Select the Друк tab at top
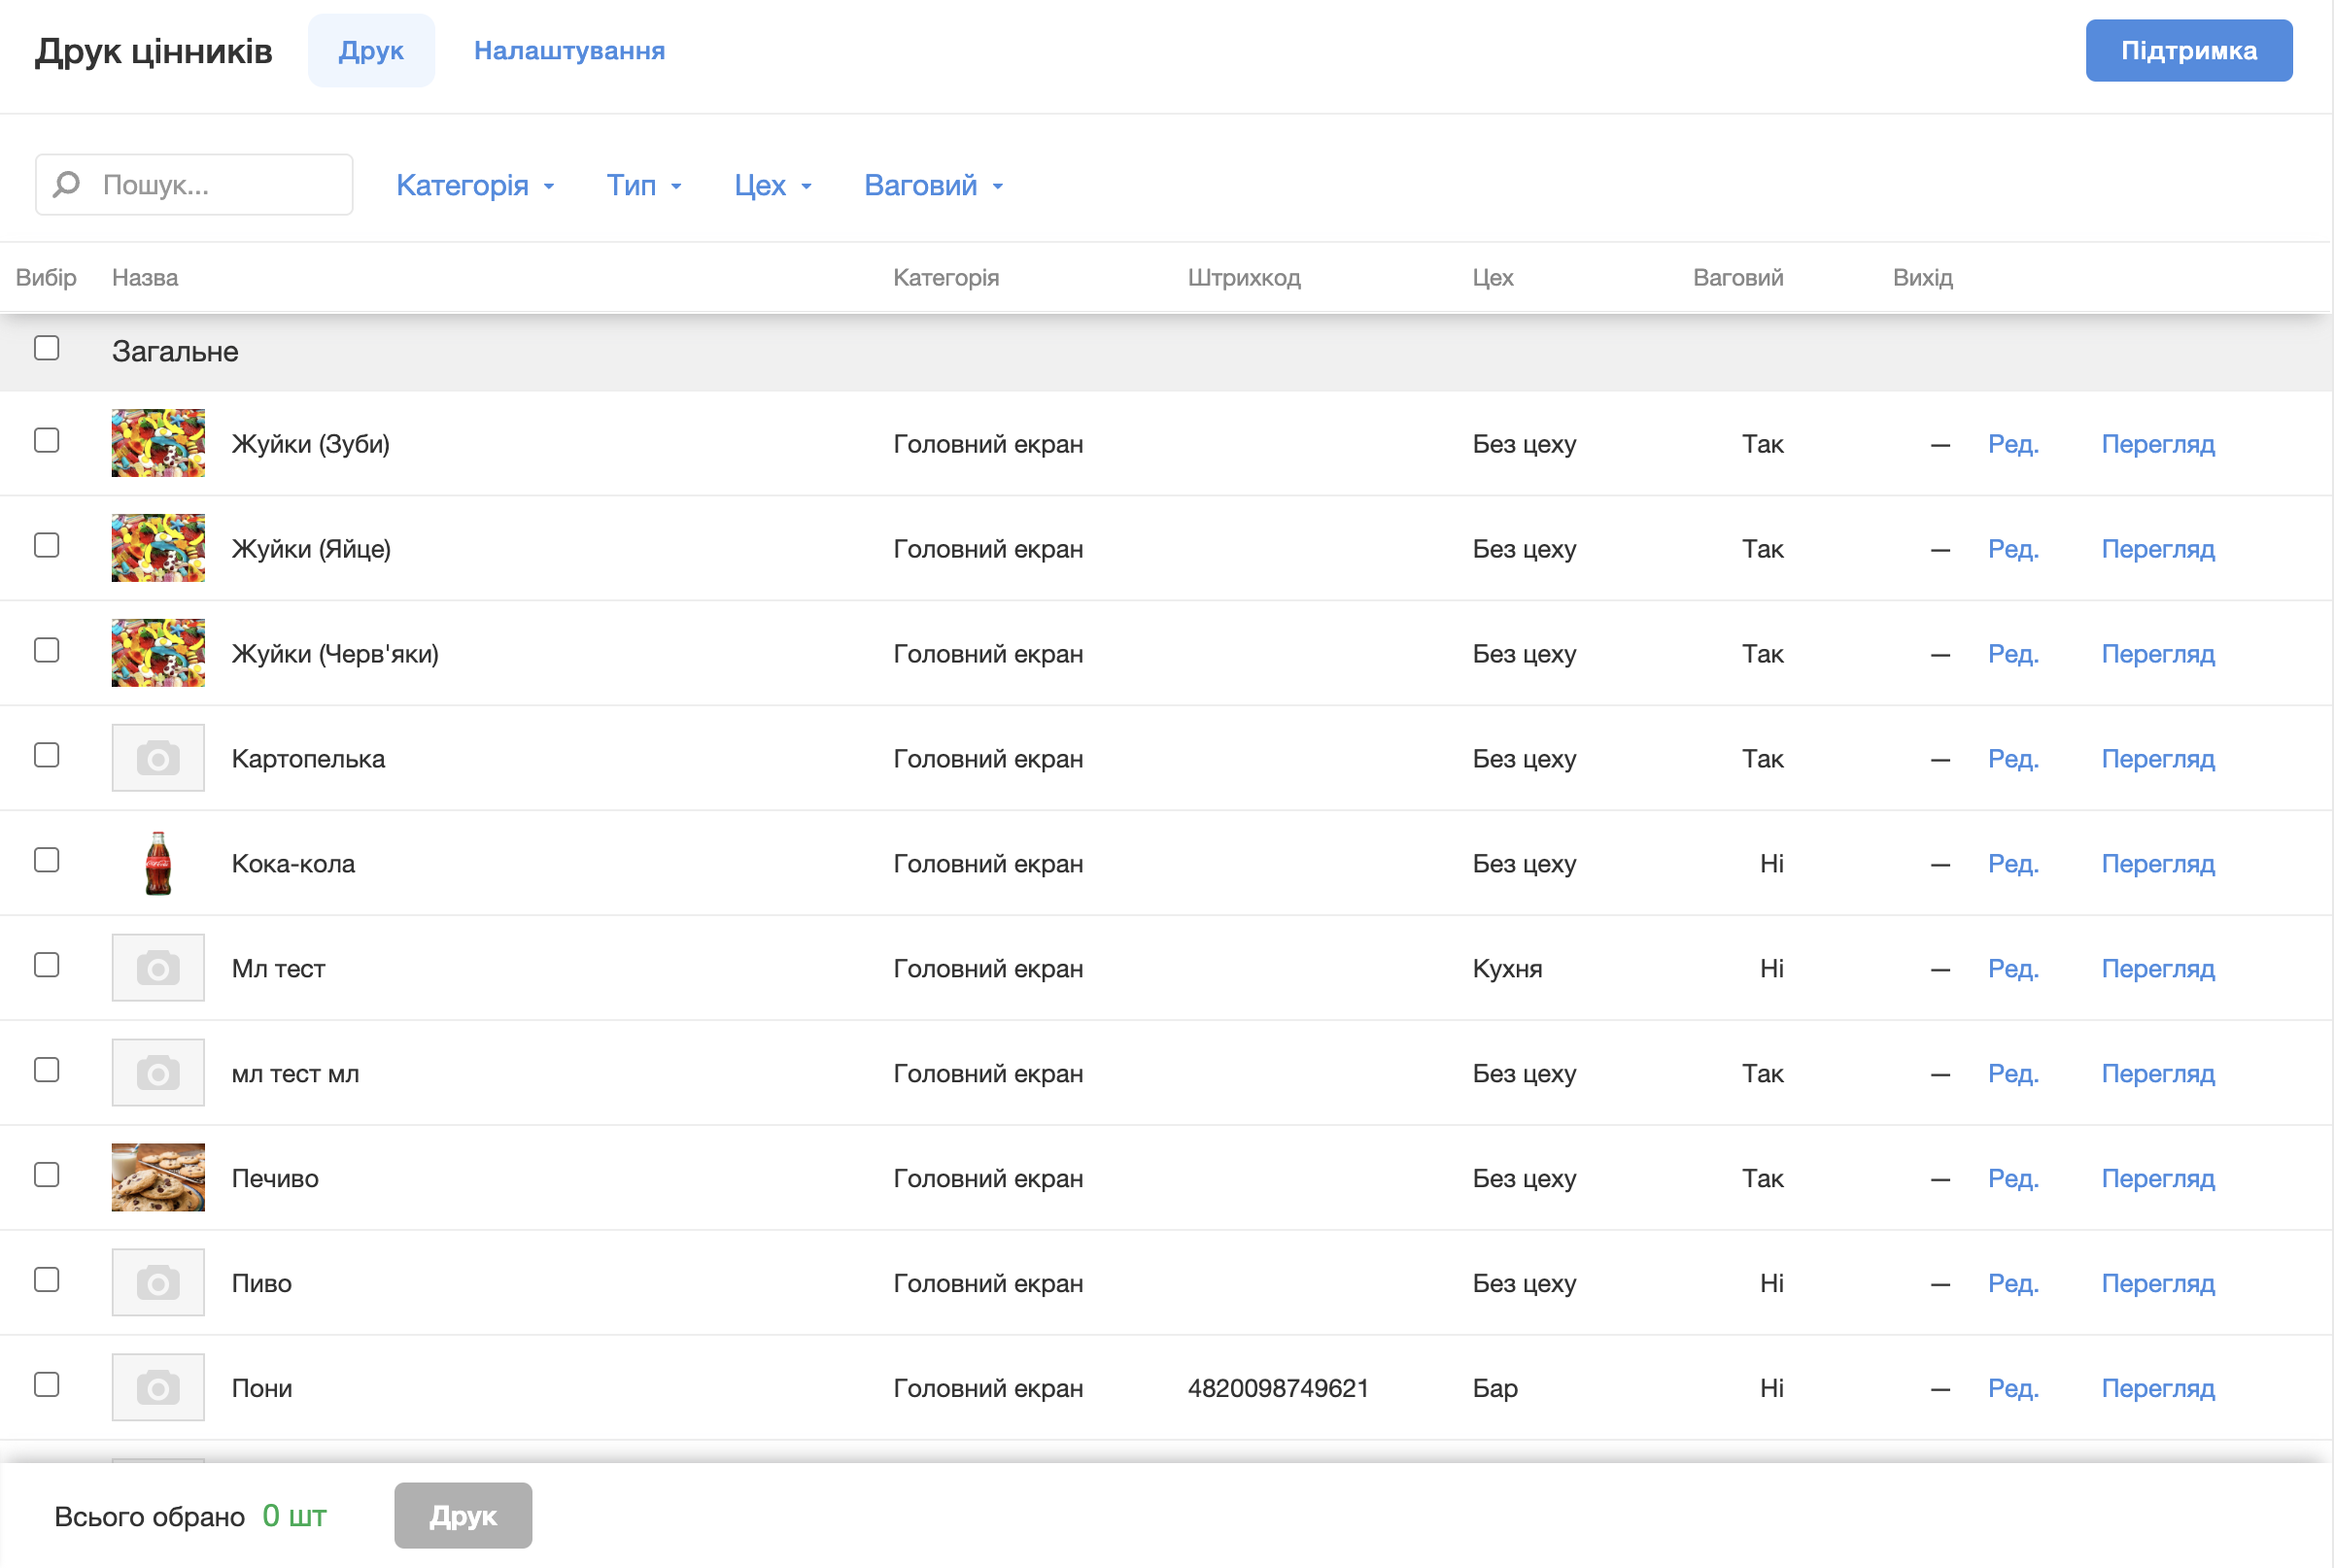This screenshot has width=2334, height=1568. point(371,50)
